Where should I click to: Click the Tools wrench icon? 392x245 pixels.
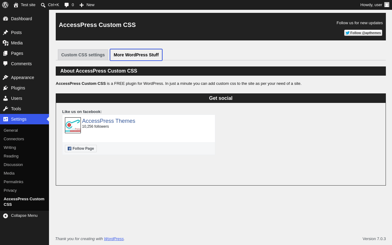coord(6,109)
